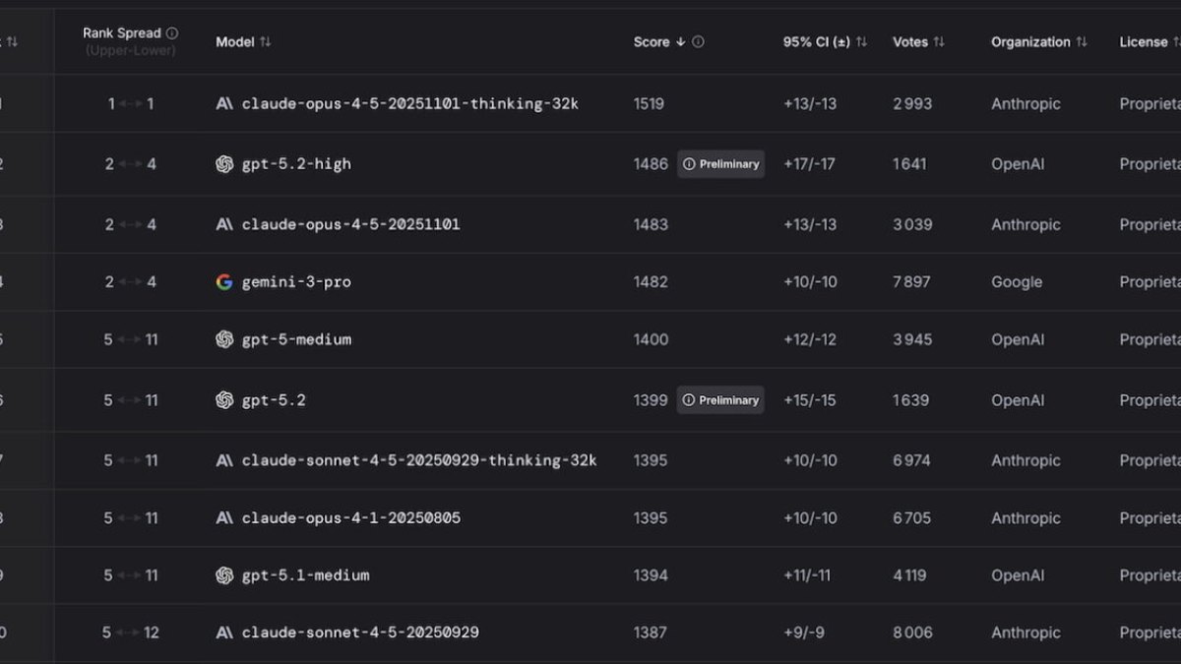Click the Anthropic logo beside claude-opus-4-1-20250805
The height and width of the screenshot is (664, 1181).
[224, 518]
